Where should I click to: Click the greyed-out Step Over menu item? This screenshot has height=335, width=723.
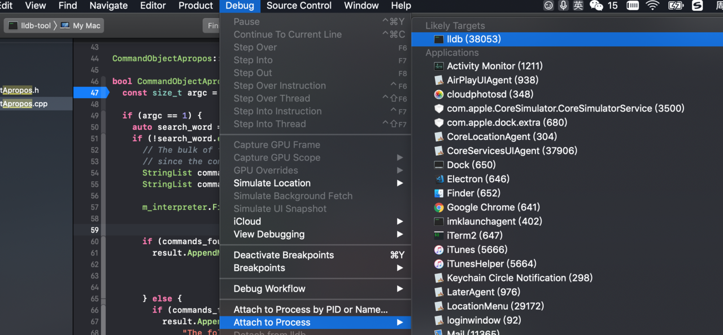[315, 47]
